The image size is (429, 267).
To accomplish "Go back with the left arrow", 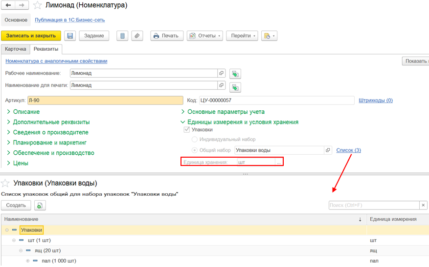I will coord(8,5).
